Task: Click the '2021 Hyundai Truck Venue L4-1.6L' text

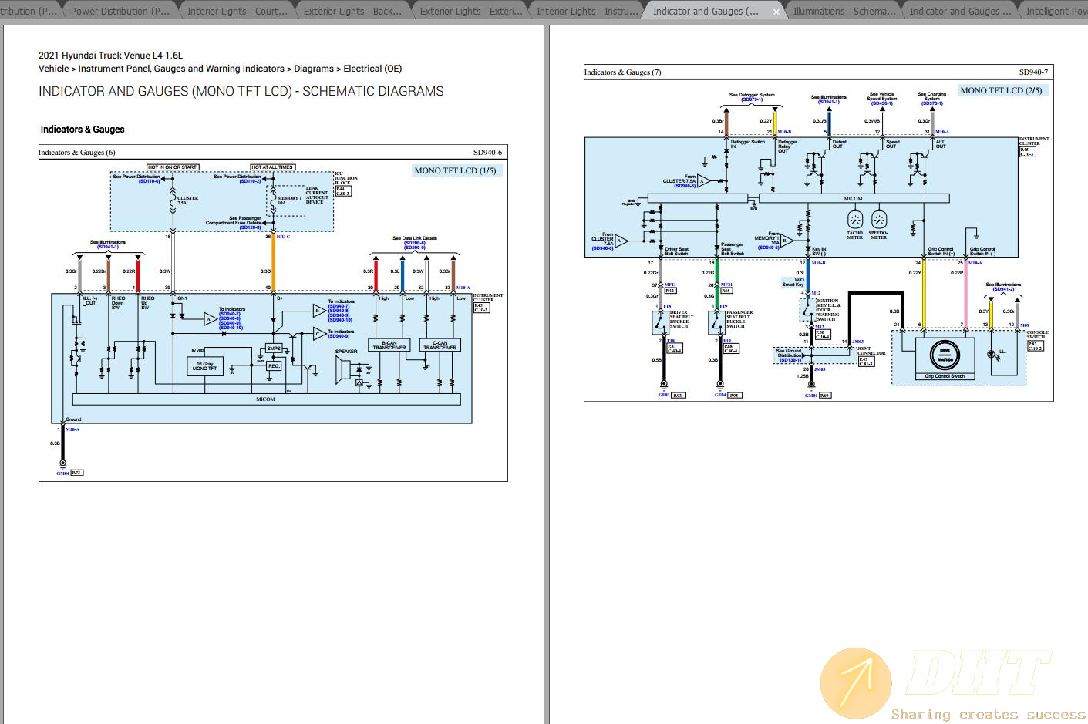Action: (111, 56)
